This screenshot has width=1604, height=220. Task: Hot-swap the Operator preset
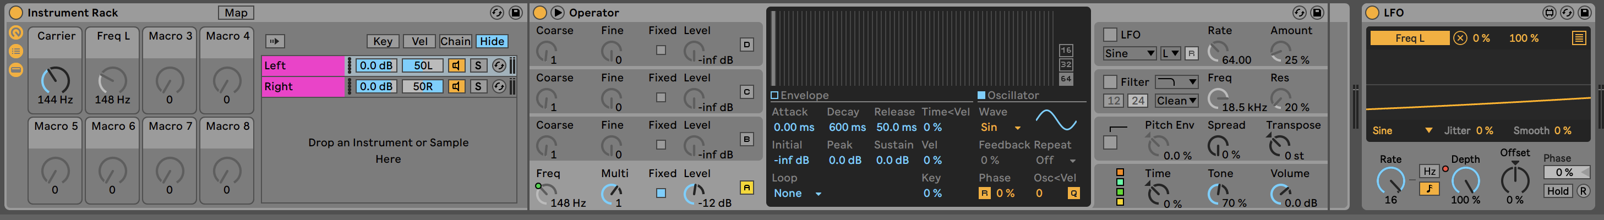[1299, 13]
